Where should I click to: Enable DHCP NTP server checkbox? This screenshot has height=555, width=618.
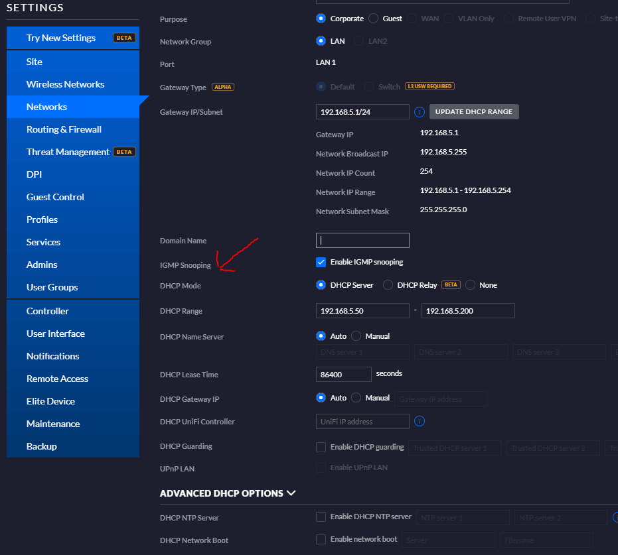pyautogui.click(x=321, y=517)
